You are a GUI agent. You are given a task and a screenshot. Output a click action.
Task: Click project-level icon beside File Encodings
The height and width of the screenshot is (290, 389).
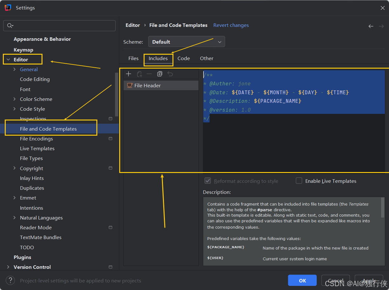[x=110, y=139]
